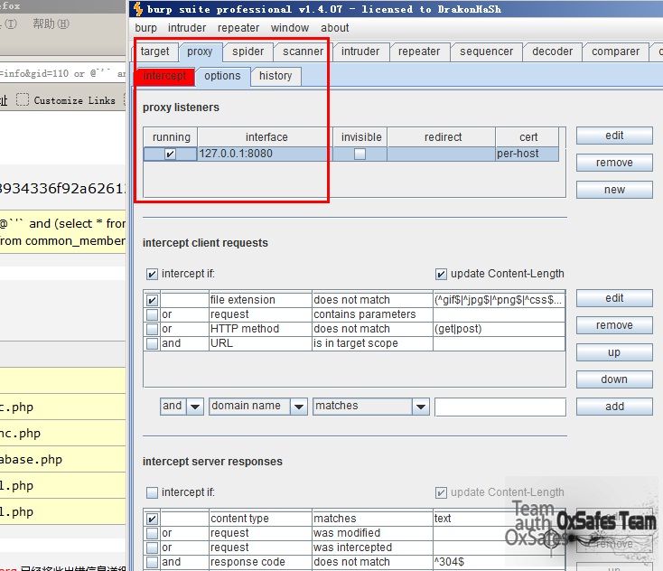This screenshot has height=571, width=663.
Task: Click remove button for client request rules
Action: pyautogui.click(x=614, y=325)
